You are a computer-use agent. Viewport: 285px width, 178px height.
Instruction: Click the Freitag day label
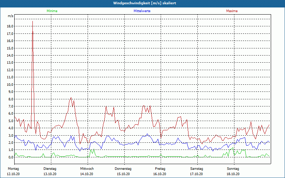click(x=160, y=169)
